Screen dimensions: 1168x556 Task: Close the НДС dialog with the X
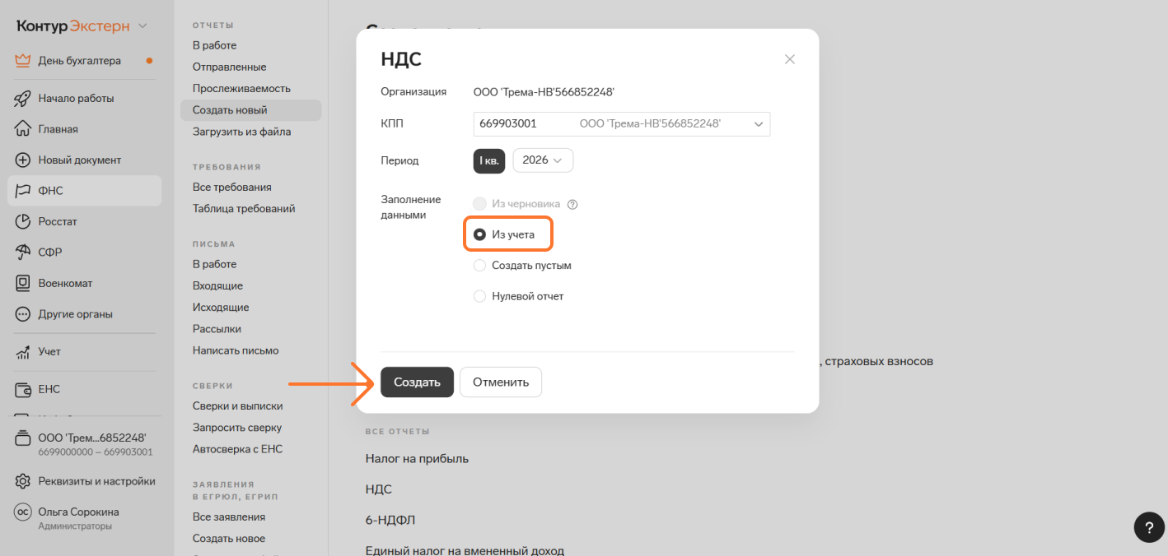point(789,59)
